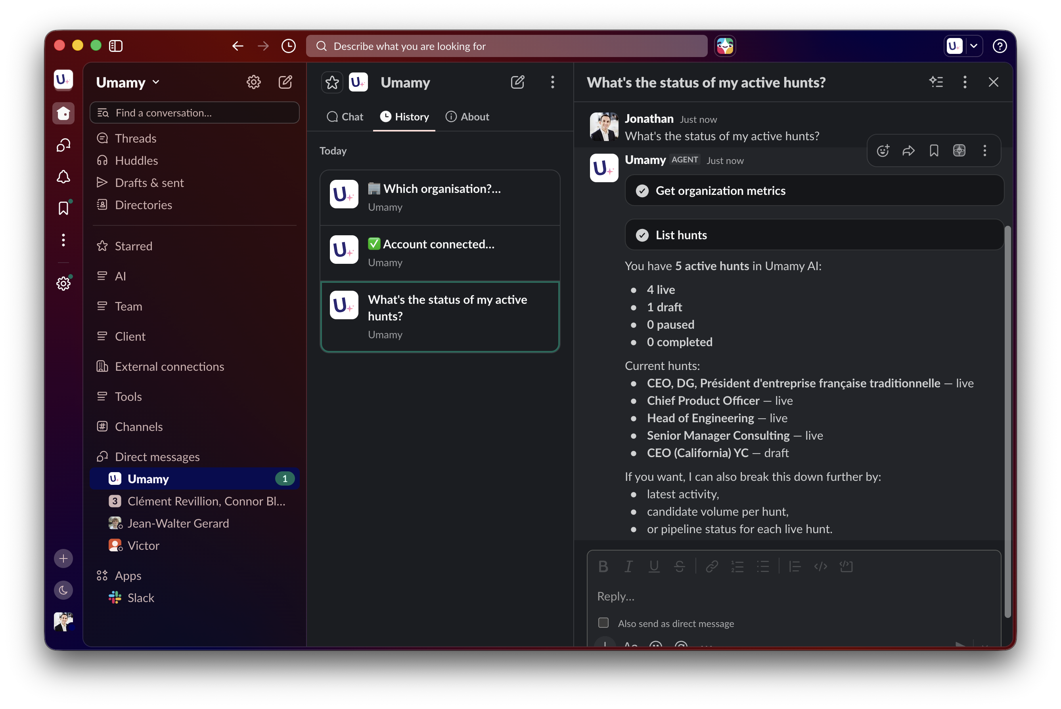Open the DMs icon in the left rail

click(63, 145)
